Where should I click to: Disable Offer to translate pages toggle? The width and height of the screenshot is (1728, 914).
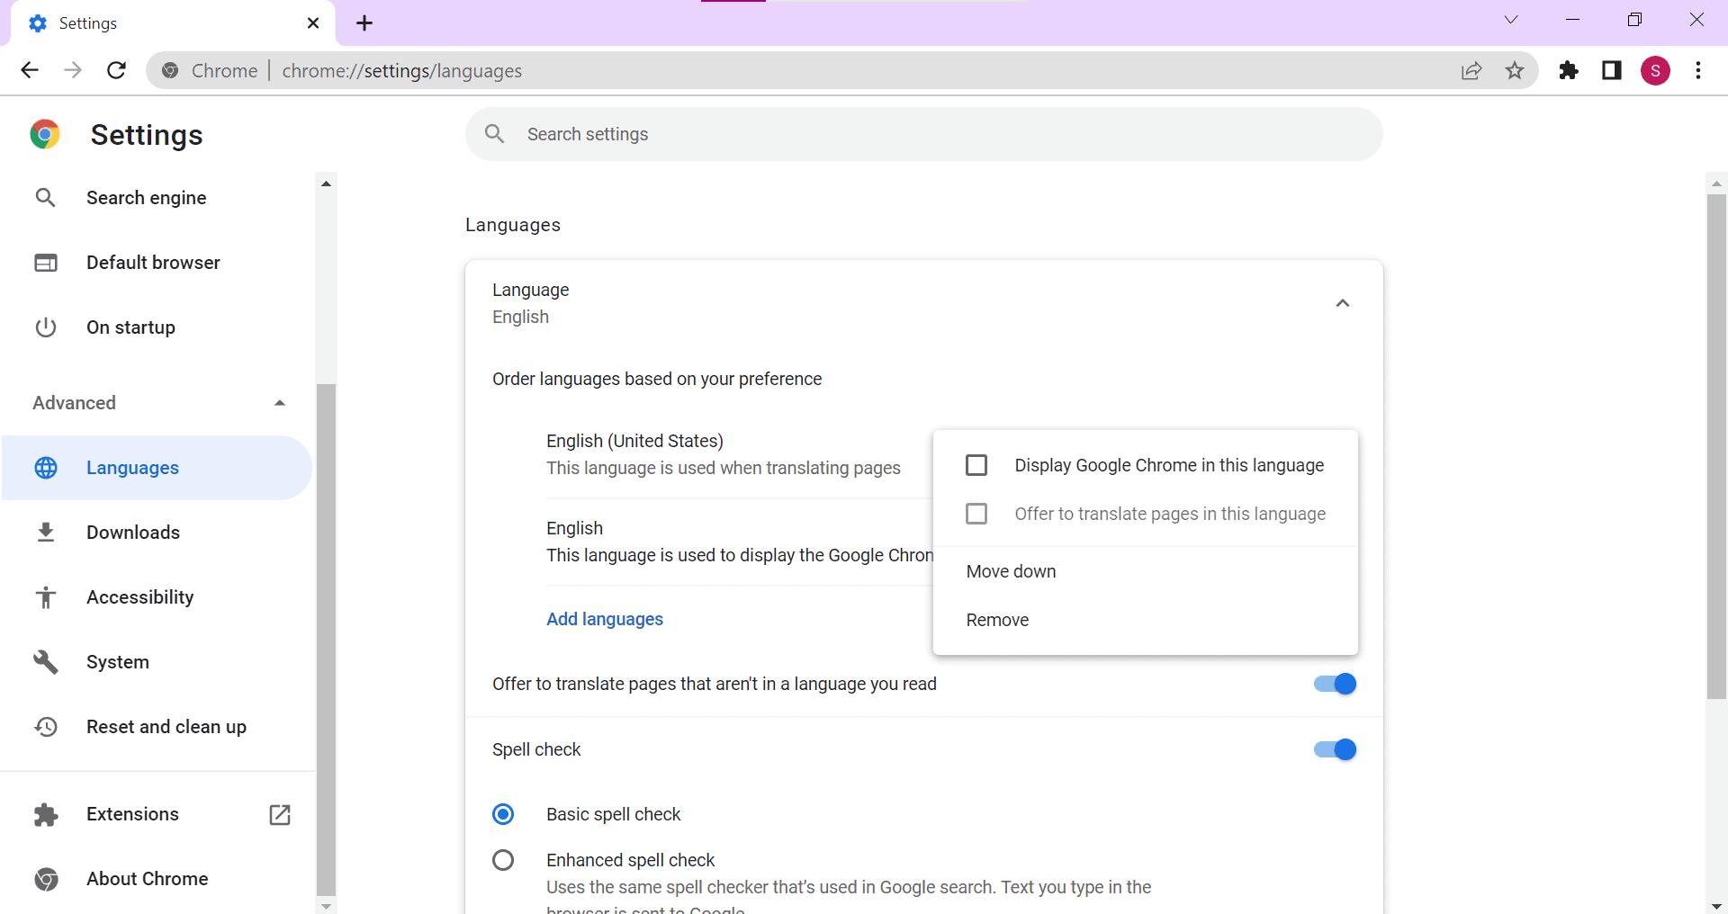1335,684
